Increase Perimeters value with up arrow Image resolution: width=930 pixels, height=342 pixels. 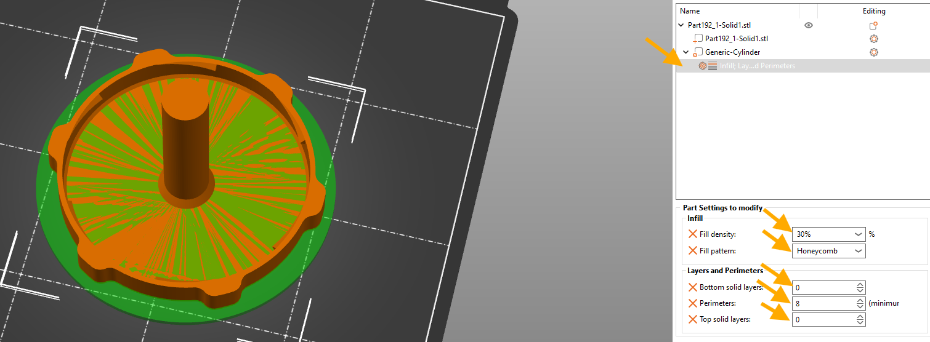[860, 300]
